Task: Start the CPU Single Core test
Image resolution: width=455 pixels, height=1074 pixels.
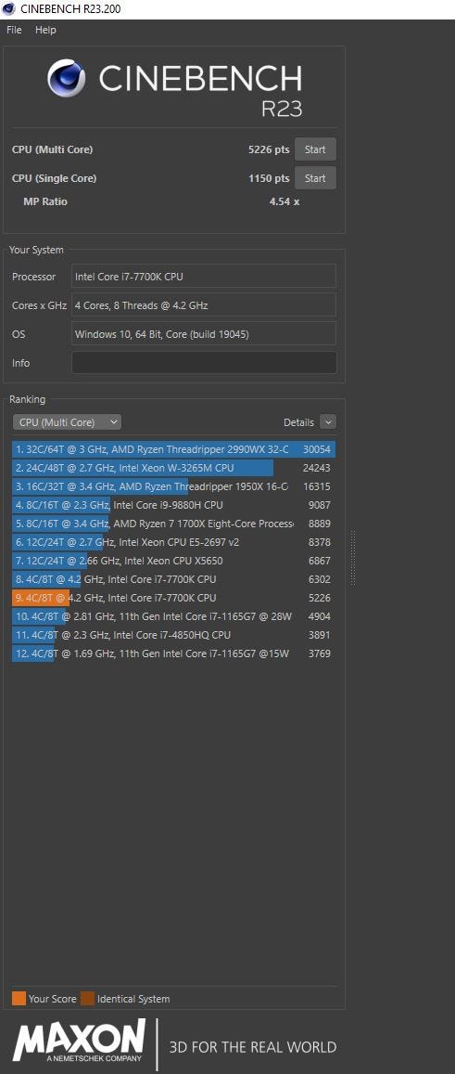Action: pos(315,178)
